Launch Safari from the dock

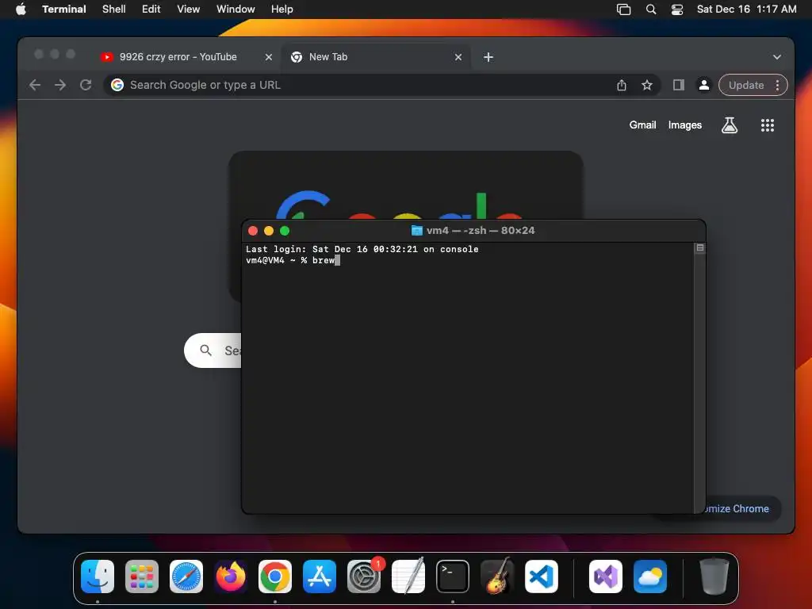point(186,576)
